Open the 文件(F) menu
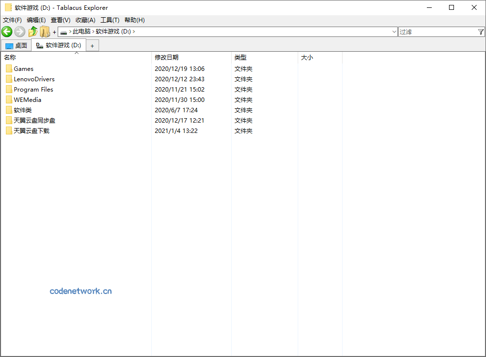486x357 pixels. click(11, 20)
